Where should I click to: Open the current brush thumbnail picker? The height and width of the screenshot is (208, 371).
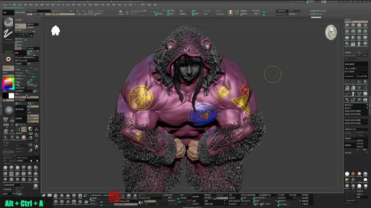click(8, 23)
